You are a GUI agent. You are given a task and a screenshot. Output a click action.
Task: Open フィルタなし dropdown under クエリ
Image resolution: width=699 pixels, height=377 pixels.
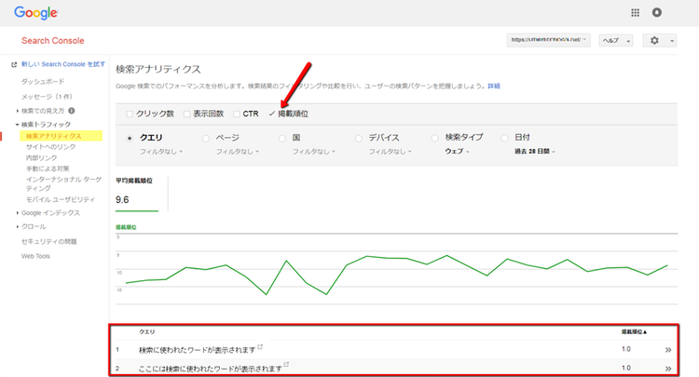[161, 152]
